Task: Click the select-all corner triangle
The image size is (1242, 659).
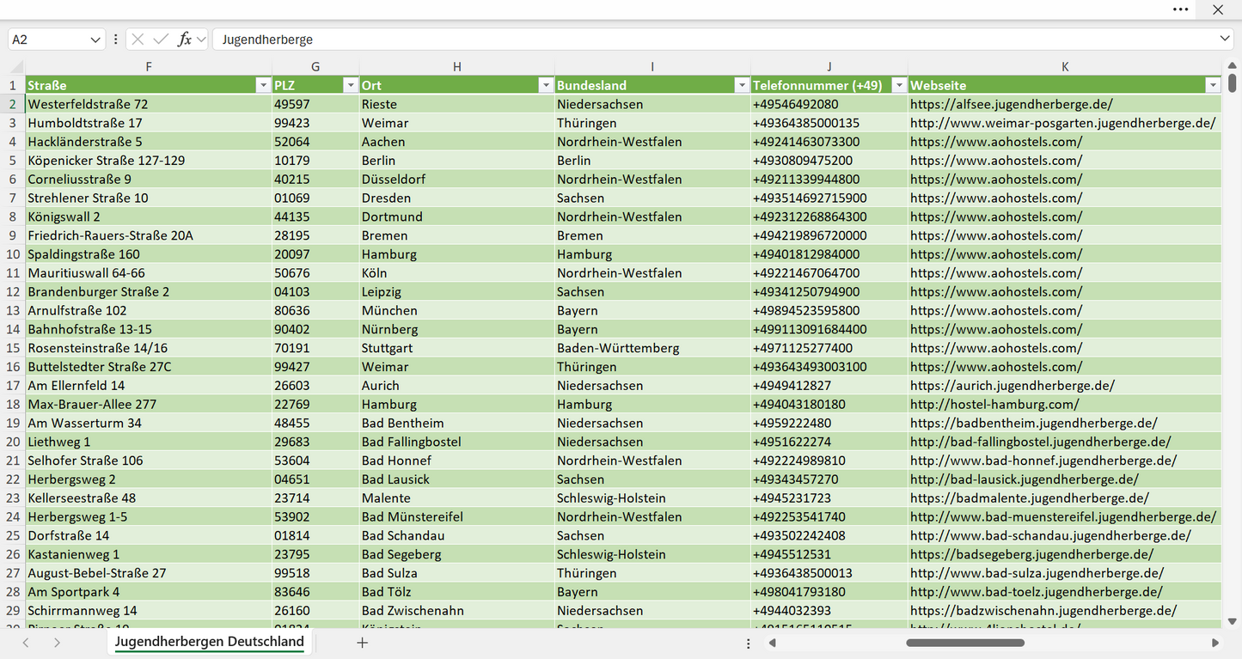Action: (x=16, y=67)
